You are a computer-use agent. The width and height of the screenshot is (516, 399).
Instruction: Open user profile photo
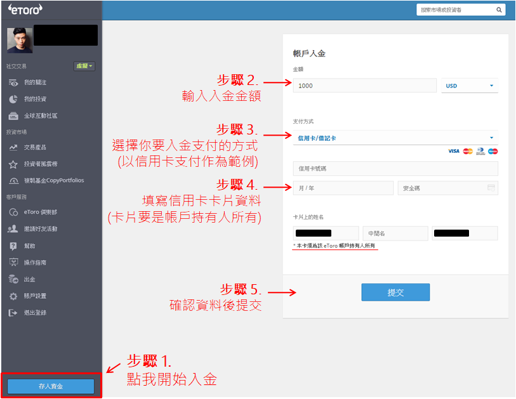[20, 40]
